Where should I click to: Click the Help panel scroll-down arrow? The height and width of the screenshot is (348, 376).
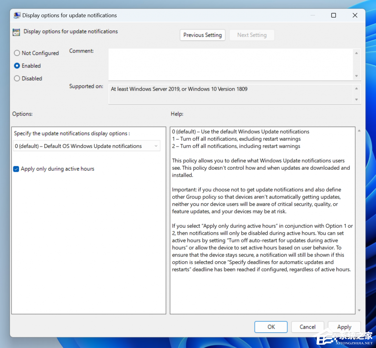359,311
